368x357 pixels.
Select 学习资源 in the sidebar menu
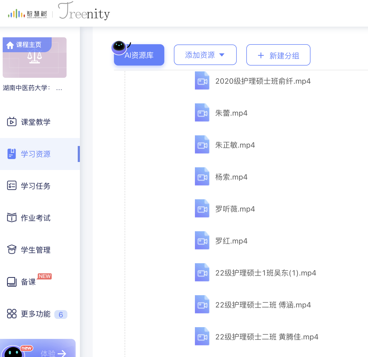point(36,154)
